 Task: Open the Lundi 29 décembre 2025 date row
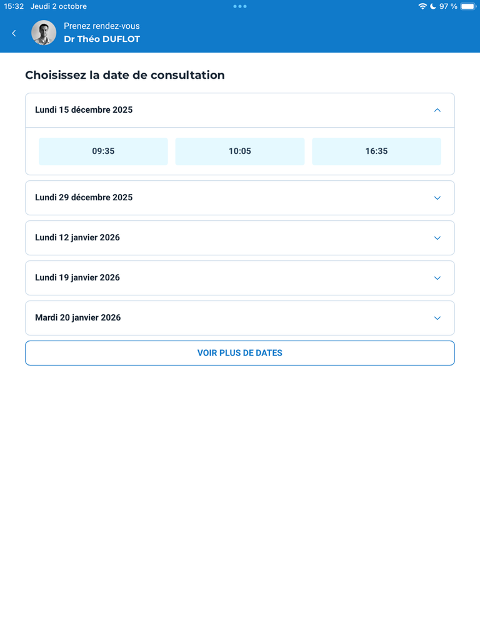(84, 198)
